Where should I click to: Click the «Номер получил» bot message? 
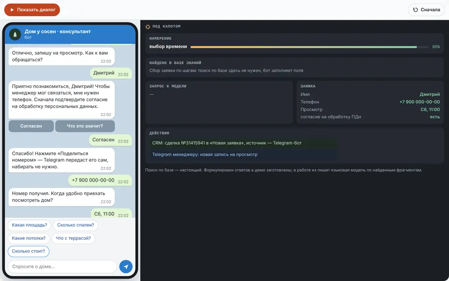point(62,197)
